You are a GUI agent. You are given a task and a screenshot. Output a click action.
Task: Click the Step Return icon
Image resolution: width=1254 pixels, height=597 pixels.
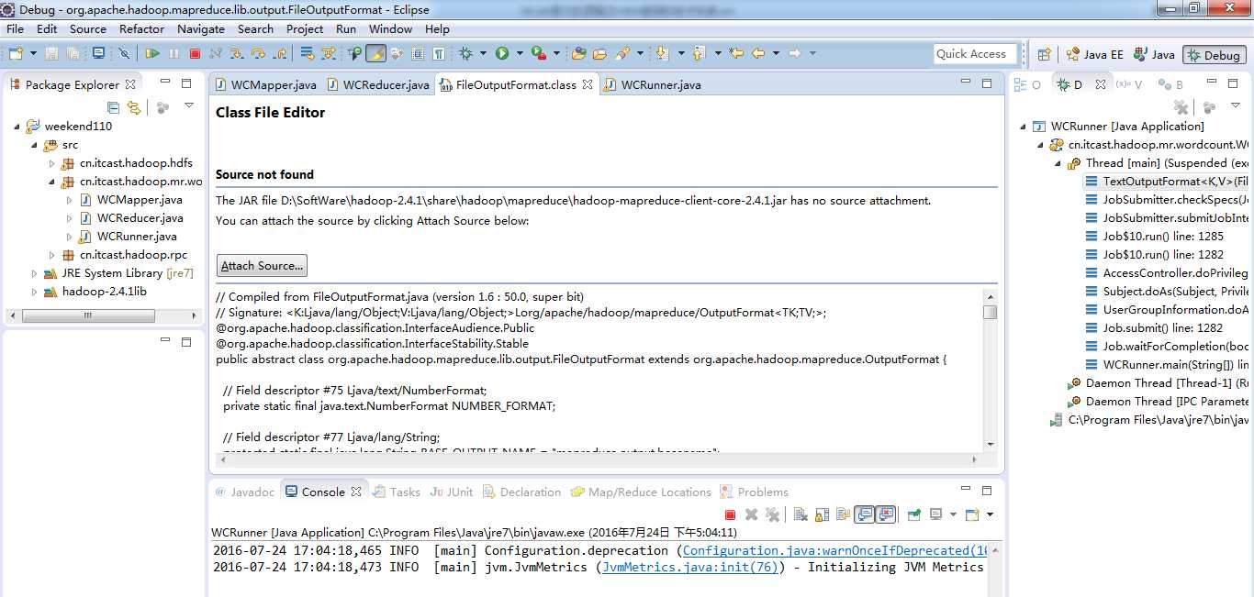pyautogui.click(x=278, y=54)
